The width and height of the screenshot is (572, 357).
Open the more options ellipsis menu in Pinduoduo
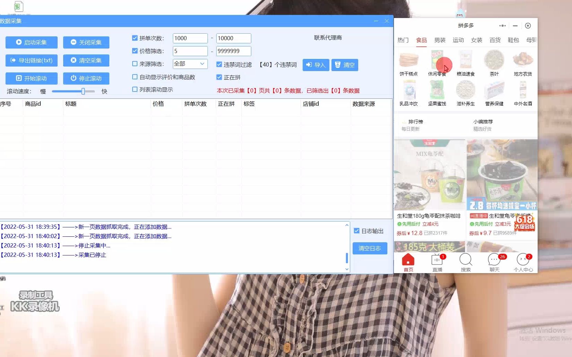tap(502, 25)
